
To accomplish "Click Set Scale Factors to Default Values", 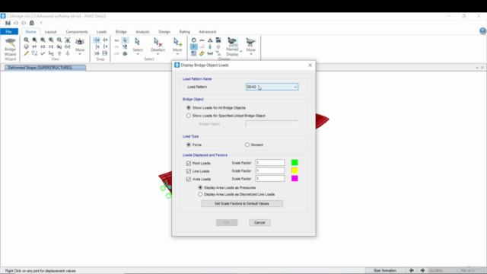I will (x=242, y=203).
